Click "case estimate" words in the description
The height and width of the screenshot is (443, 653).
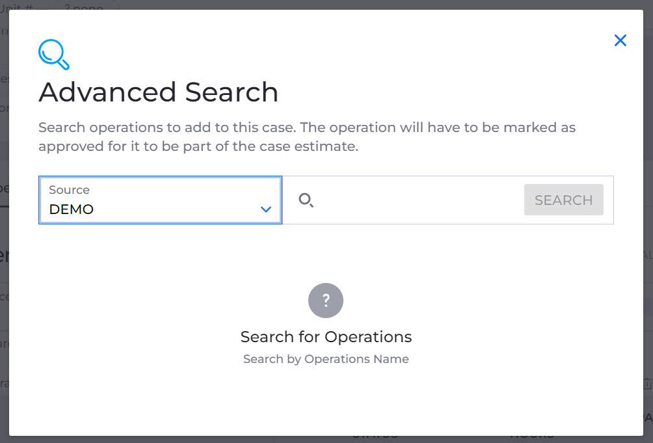tap(308, 146)
